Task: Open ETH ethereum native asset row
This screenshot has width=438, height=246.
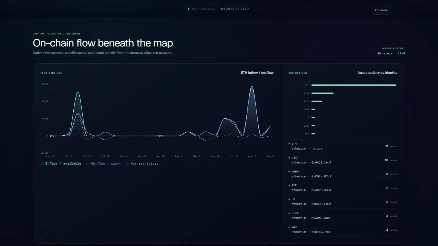Action: (343, 146)
